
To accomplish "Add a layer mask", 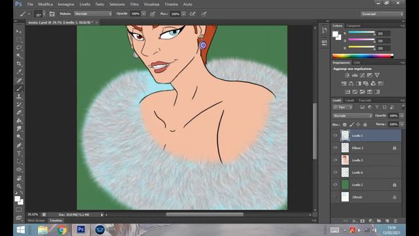I will tap(362, 221).
